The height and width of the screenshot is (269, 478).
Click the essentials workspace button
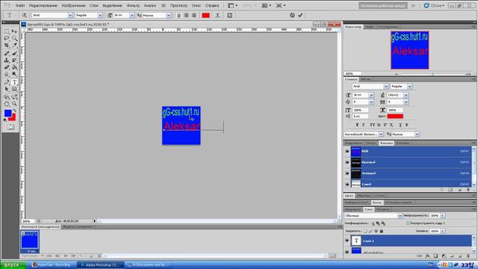[x=382, y=5]
